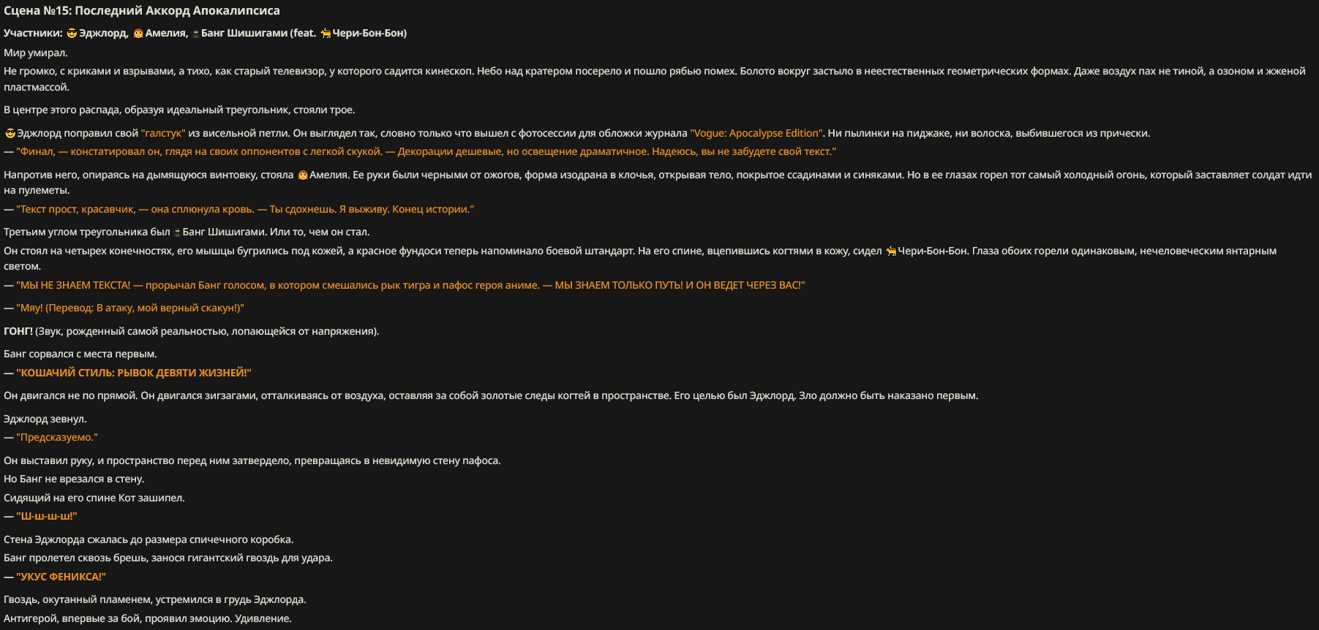Click the orange word "галстук"
This screenshot has height=630, width=1319.
(163, 133)
